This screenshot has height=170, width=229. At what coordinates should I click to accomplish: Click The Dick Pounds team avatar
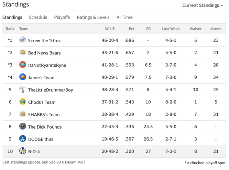(x=23, y=126)
